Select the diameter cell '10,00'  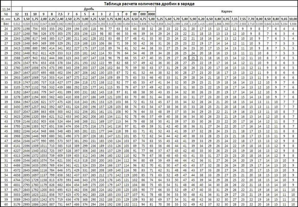coord(293,19)
